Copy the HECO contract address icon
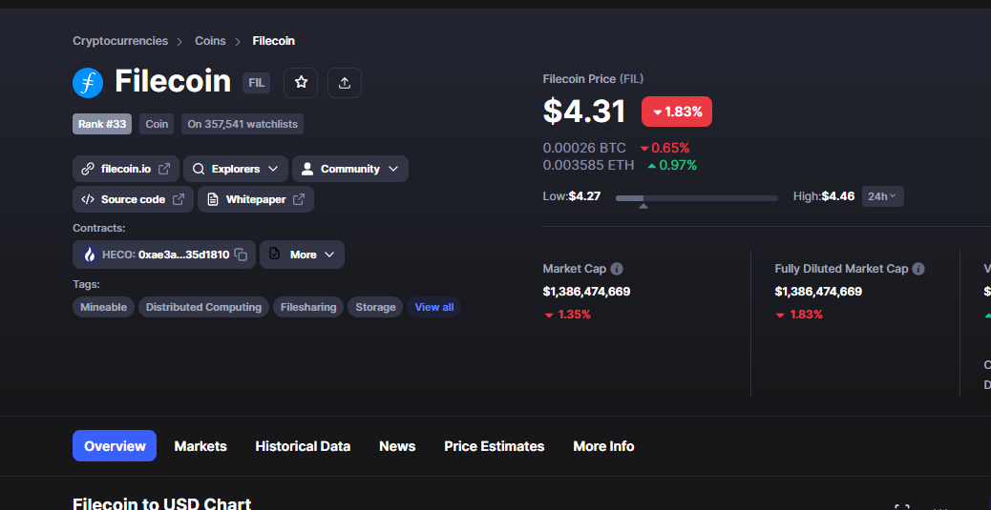The height and width of the screenshot is (510, 991). (x=241, y=255)
